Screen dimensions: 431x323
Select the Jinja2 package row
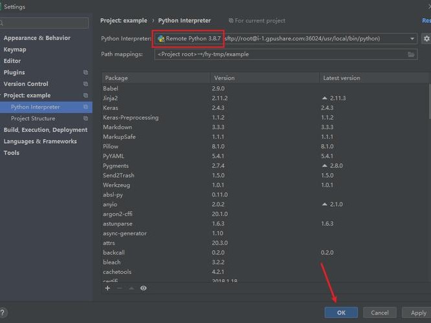(x=265, y=98)
